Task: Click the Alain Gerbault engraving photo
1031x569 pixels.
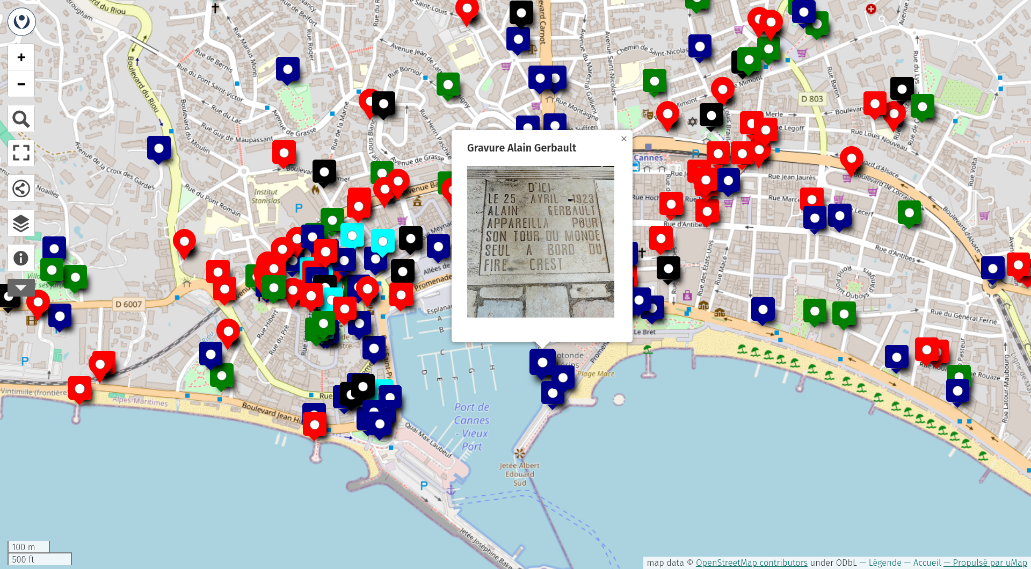Action: [540, 242]
